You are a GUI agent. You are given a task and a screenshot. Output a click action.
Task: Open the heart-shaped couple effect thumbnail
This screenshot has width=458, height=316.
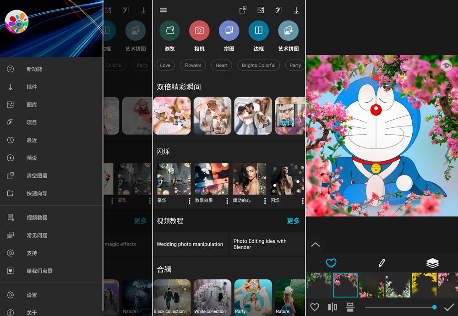click(253, 116)
